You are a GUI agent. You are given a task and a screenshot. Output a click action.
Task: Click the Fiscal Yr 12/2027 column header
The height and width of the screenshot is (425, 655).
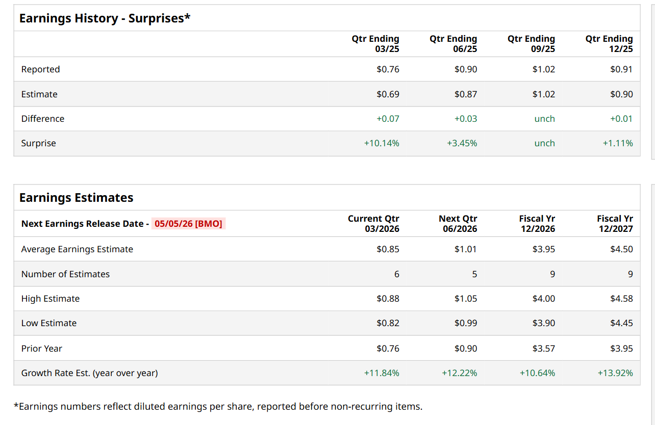(x=615, y=224)
